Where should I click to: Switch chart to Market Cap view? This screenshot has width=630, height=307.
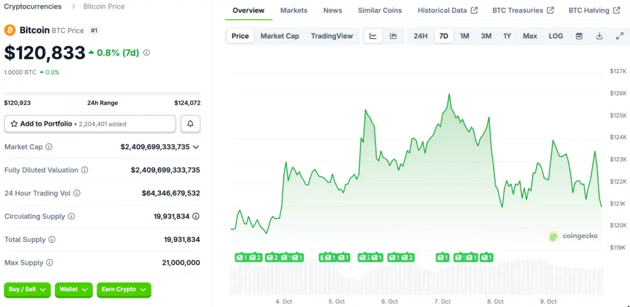pos(279,36)
